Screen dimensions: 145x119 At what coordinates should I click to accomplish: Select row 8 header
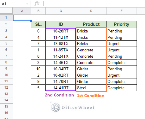(x=6, y=62)
